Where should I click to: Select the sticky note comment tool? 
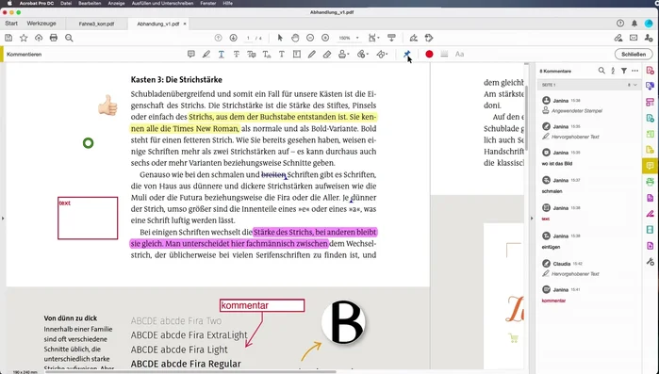(x=191, y=54)
